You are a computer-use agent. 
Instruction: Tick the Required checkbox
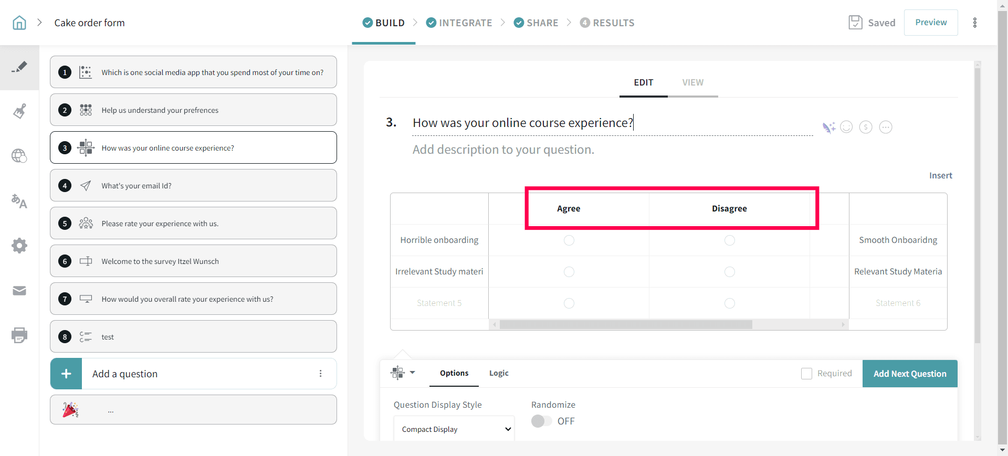click(x=806, y=374)
